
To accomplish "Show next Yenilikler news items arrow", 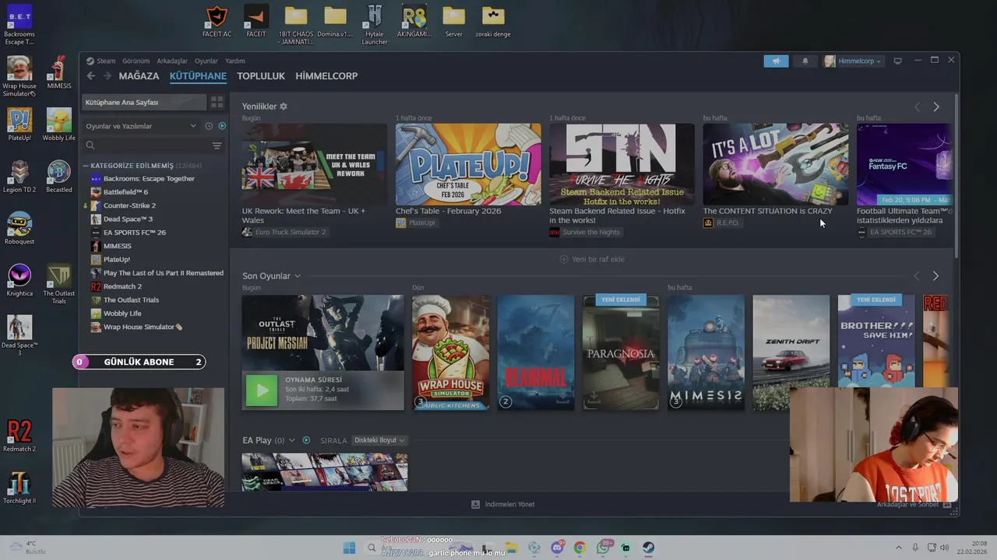I will click(936, 107).
